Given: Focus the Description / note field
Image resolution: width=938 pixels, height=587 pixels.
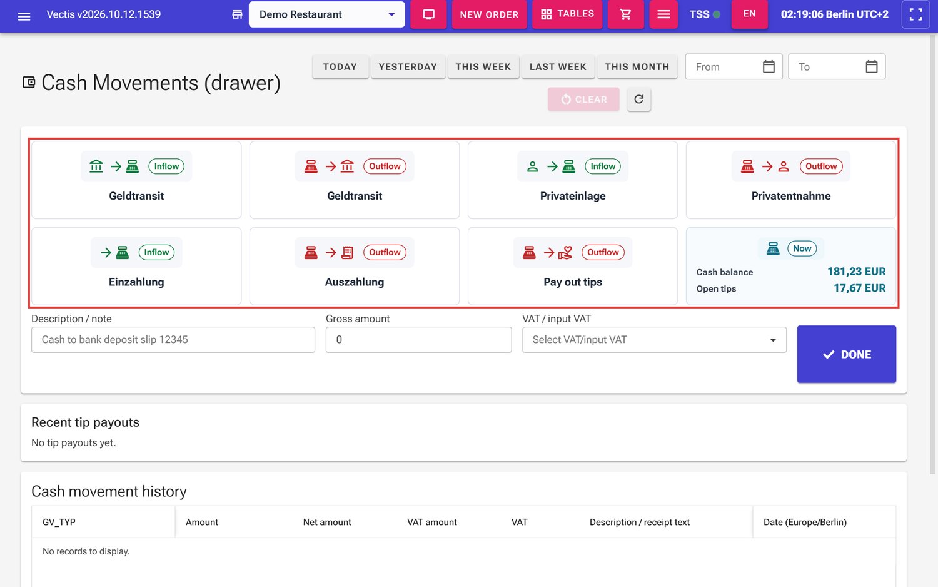Looking at the screenshot, I should (173, 340).
